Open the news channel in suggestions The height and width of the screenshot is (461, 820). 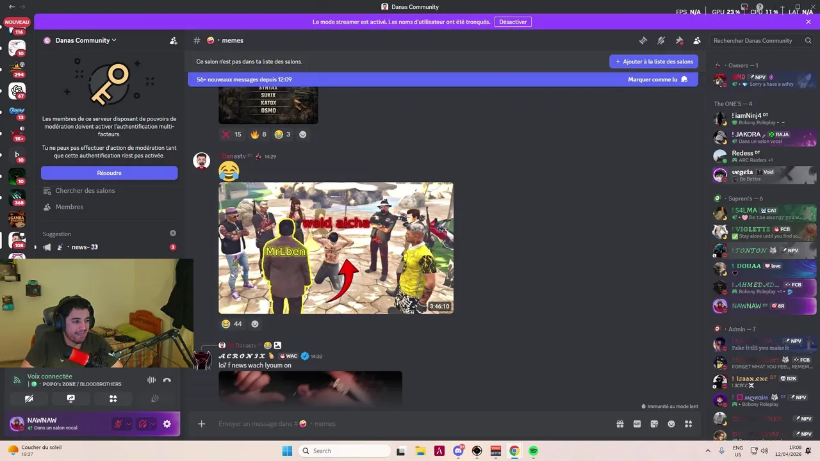[x=109, y=247]
